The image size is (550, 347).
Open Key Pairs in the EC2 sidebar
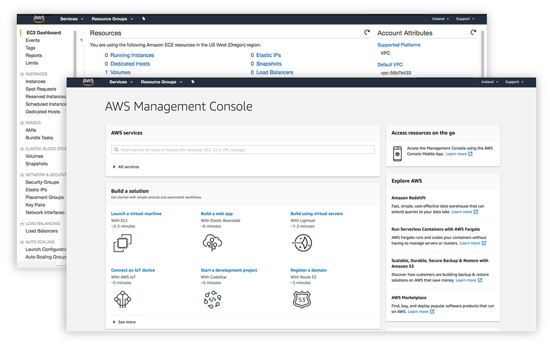tap(35, 205)
